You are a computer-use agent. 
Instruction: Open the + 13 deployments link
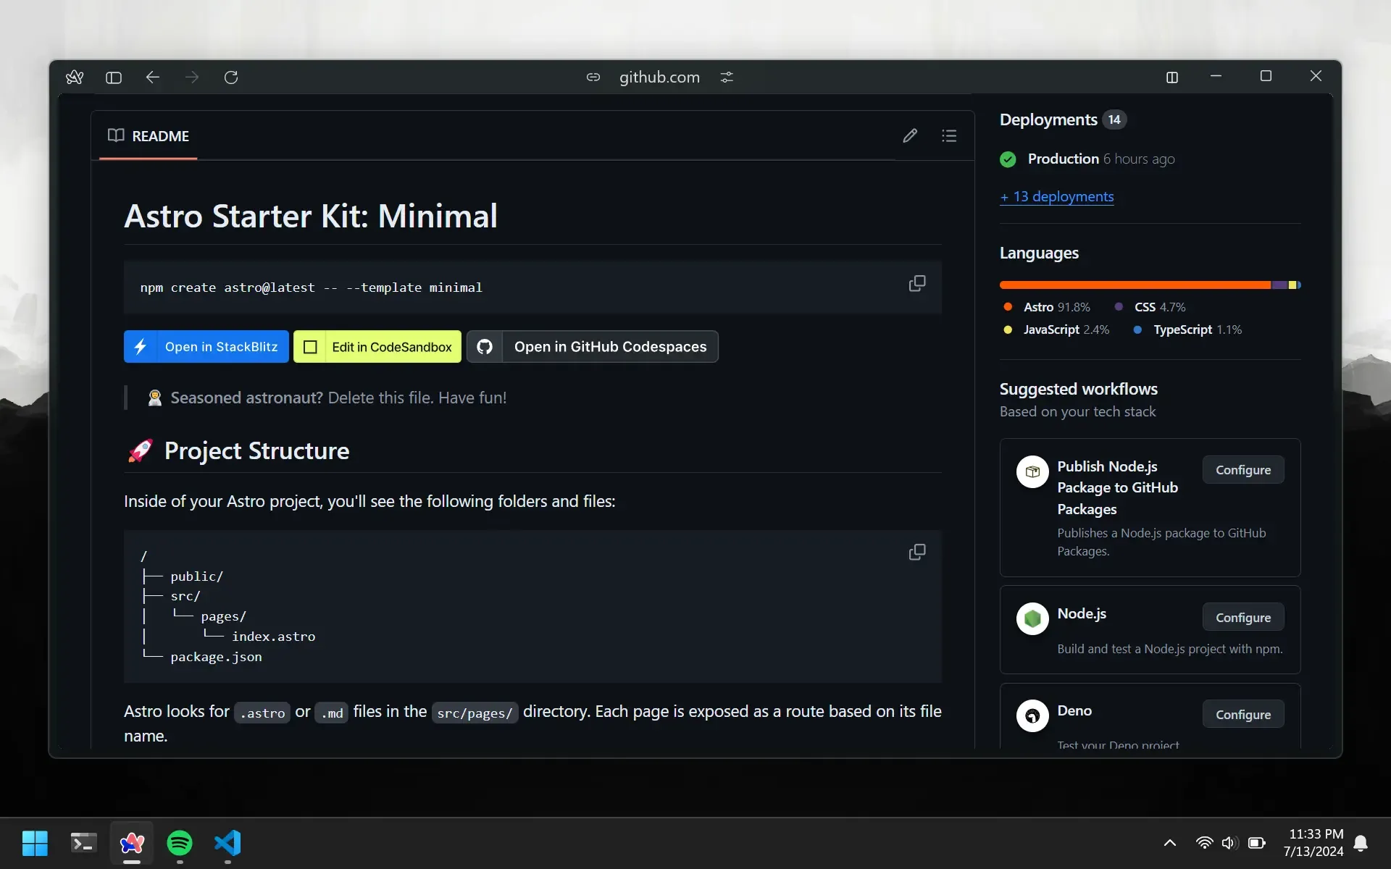coord(1057,196)
